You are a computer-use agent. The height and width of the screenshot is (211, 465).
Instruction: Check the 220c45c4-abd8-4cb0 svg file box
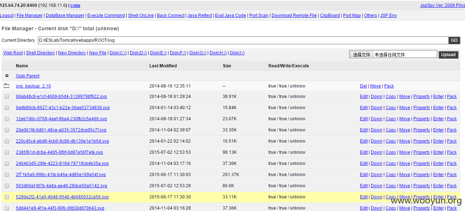(7, 141)
